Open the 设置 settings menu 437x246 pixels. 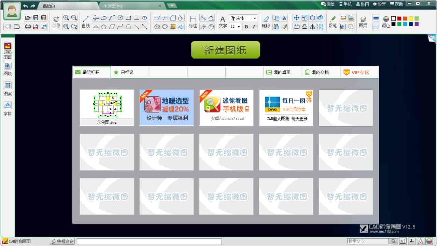(380, 4)
